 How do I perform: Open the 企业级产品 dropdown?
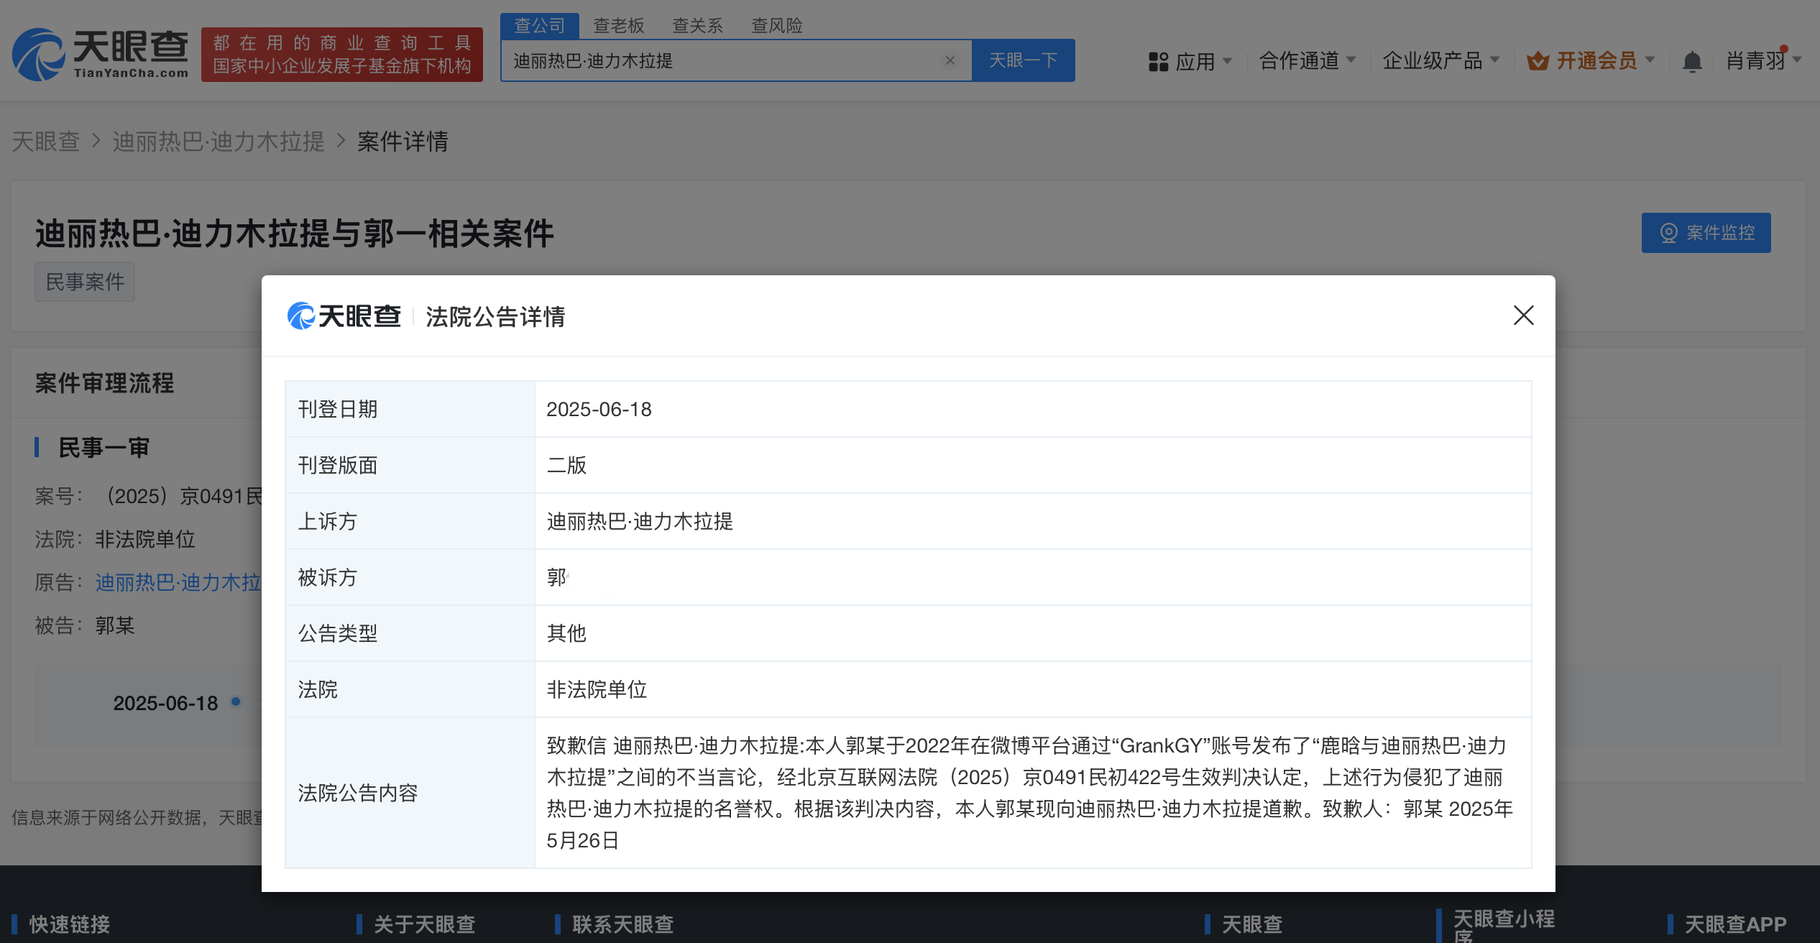click(1441, 60)
